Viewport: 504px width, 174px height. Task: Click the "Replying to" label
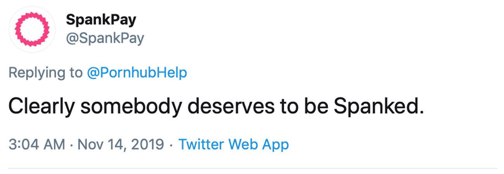point(45,73)
